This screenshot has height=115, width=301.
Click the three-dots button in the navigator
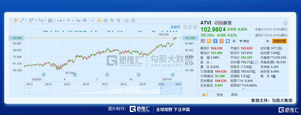pyautogui.click(x=27, y=88)
